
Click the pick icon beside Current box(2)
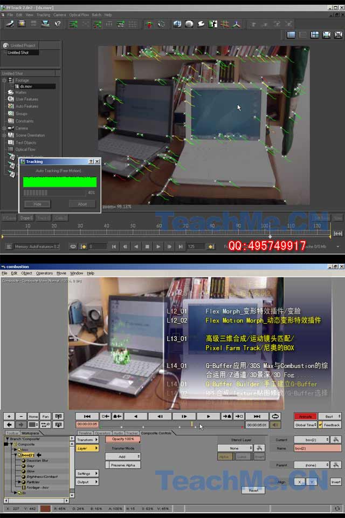[x=336, y=439]
